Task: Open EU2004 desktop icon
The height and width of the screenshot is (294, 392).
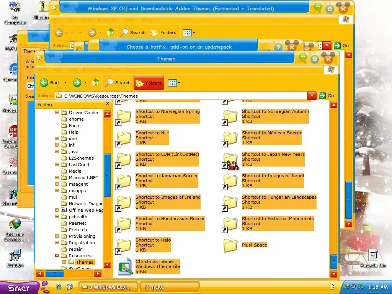Action: pos(15,258)
